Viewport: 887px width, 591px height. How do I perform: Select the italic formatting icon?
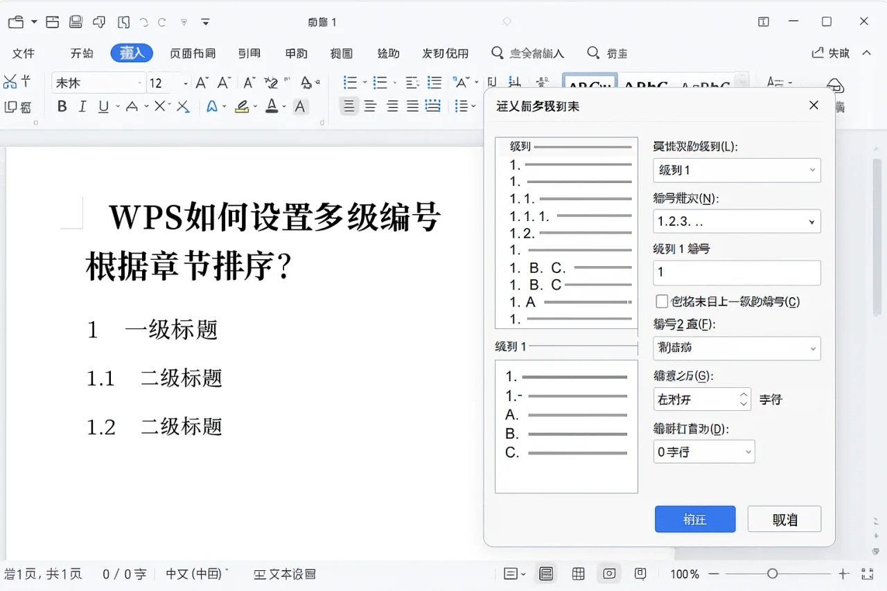(x=82, y=106)
